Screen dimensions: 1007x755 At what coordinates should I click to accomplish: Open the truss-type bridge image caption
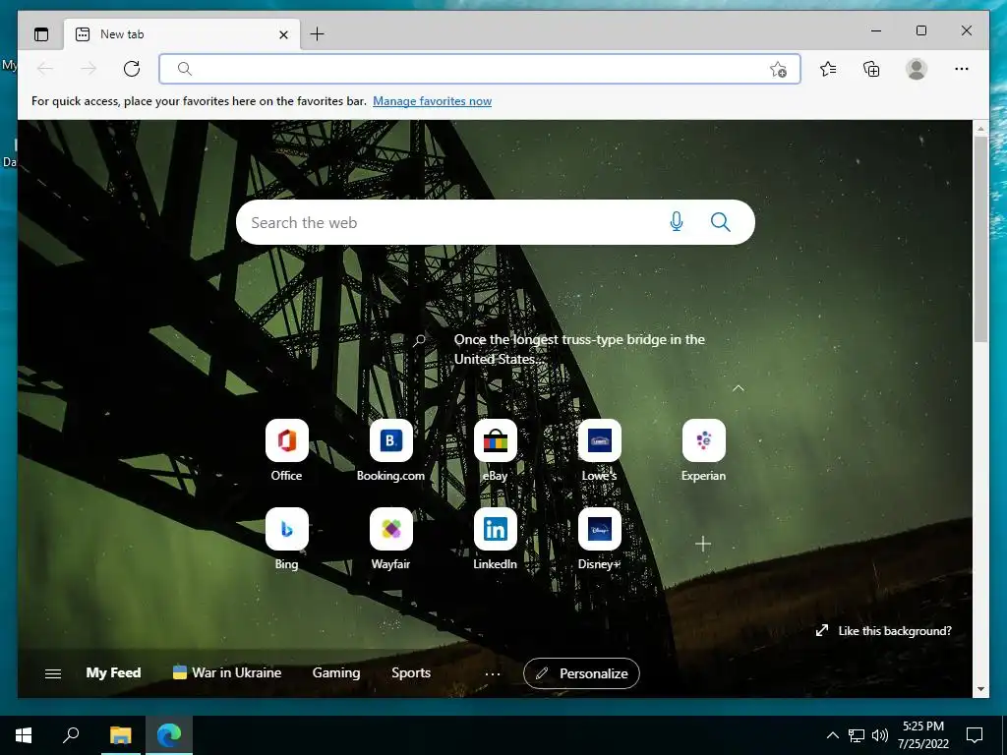click(578, 349)
